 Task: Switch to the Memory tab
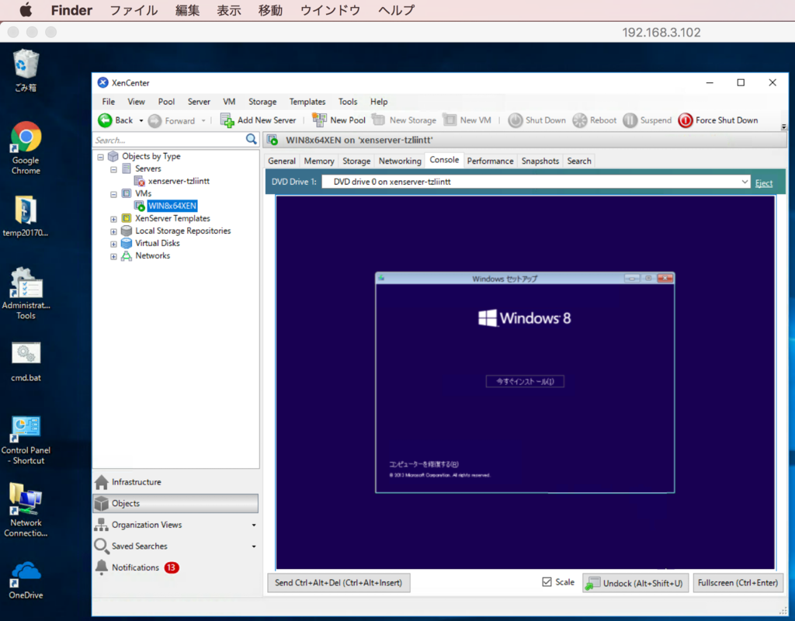coord(319,161)
